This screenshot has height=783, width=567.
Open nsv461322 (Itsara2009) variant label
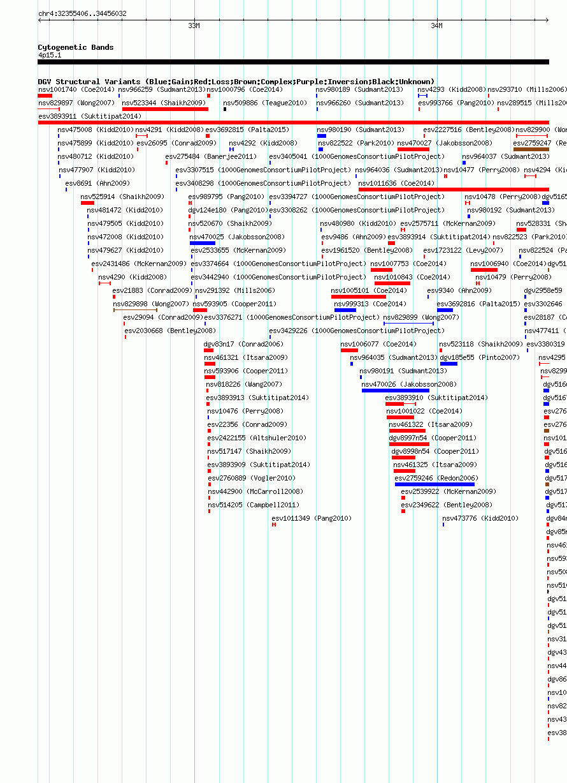(431, 424)
